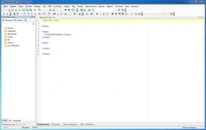The image size is (206, 130).
Task: Click the indent icon in main toolbar
Action: (x=65, y=10)
